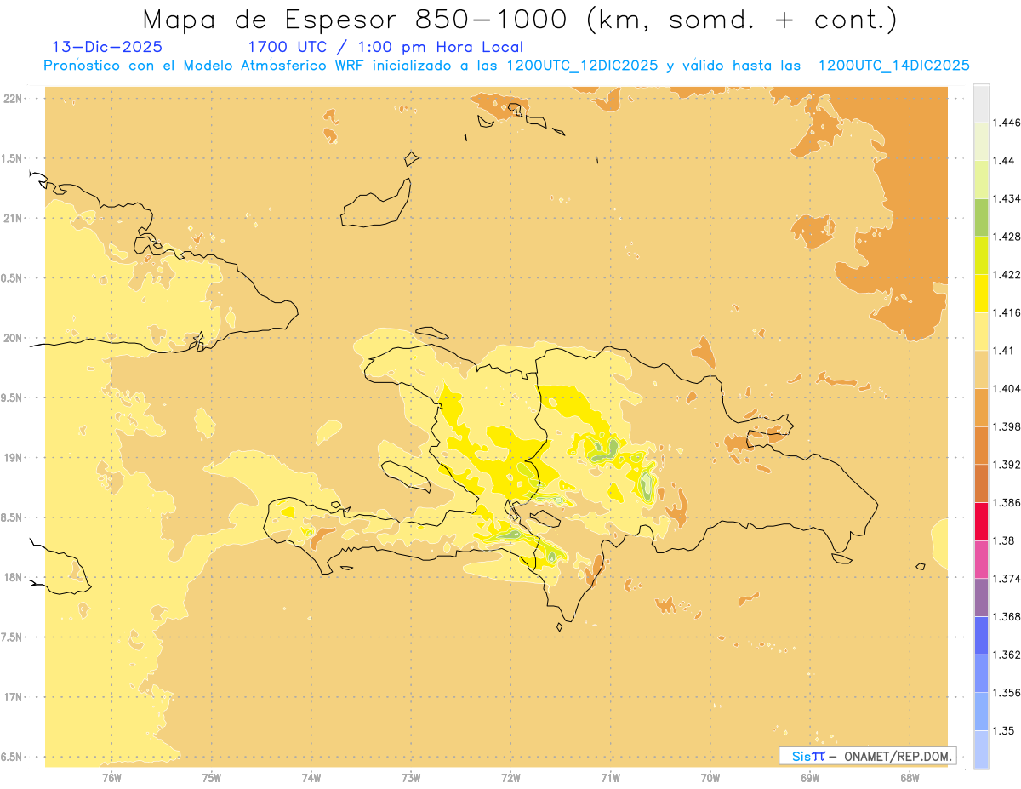The height and width of the screenshot is (789, 1021).
Task: Select the legend value 1.428
Action: click(1006, 237)
